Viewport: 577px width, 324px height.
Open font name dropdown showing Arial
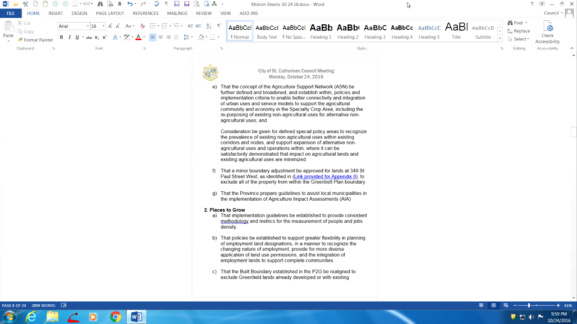pos(88,26)
